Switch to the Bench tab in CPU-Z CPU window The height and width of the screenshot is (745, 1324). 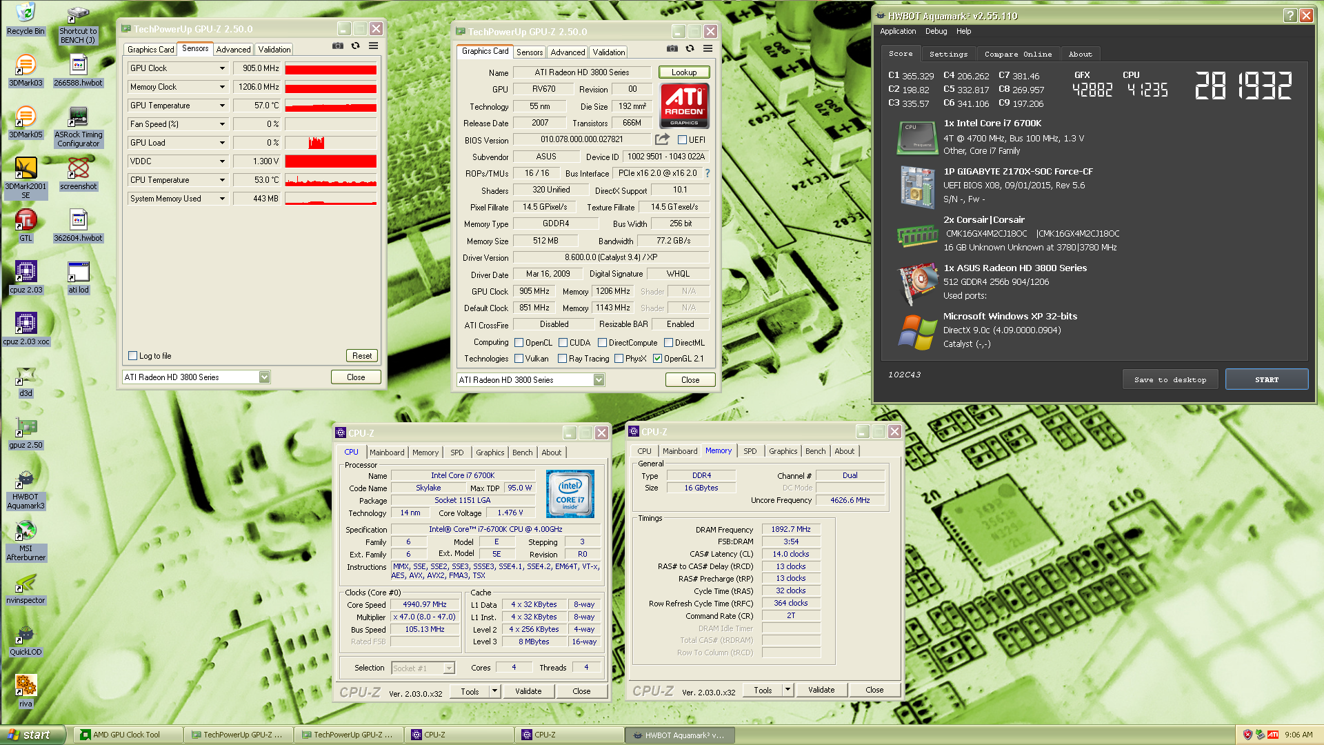[522, 453]
